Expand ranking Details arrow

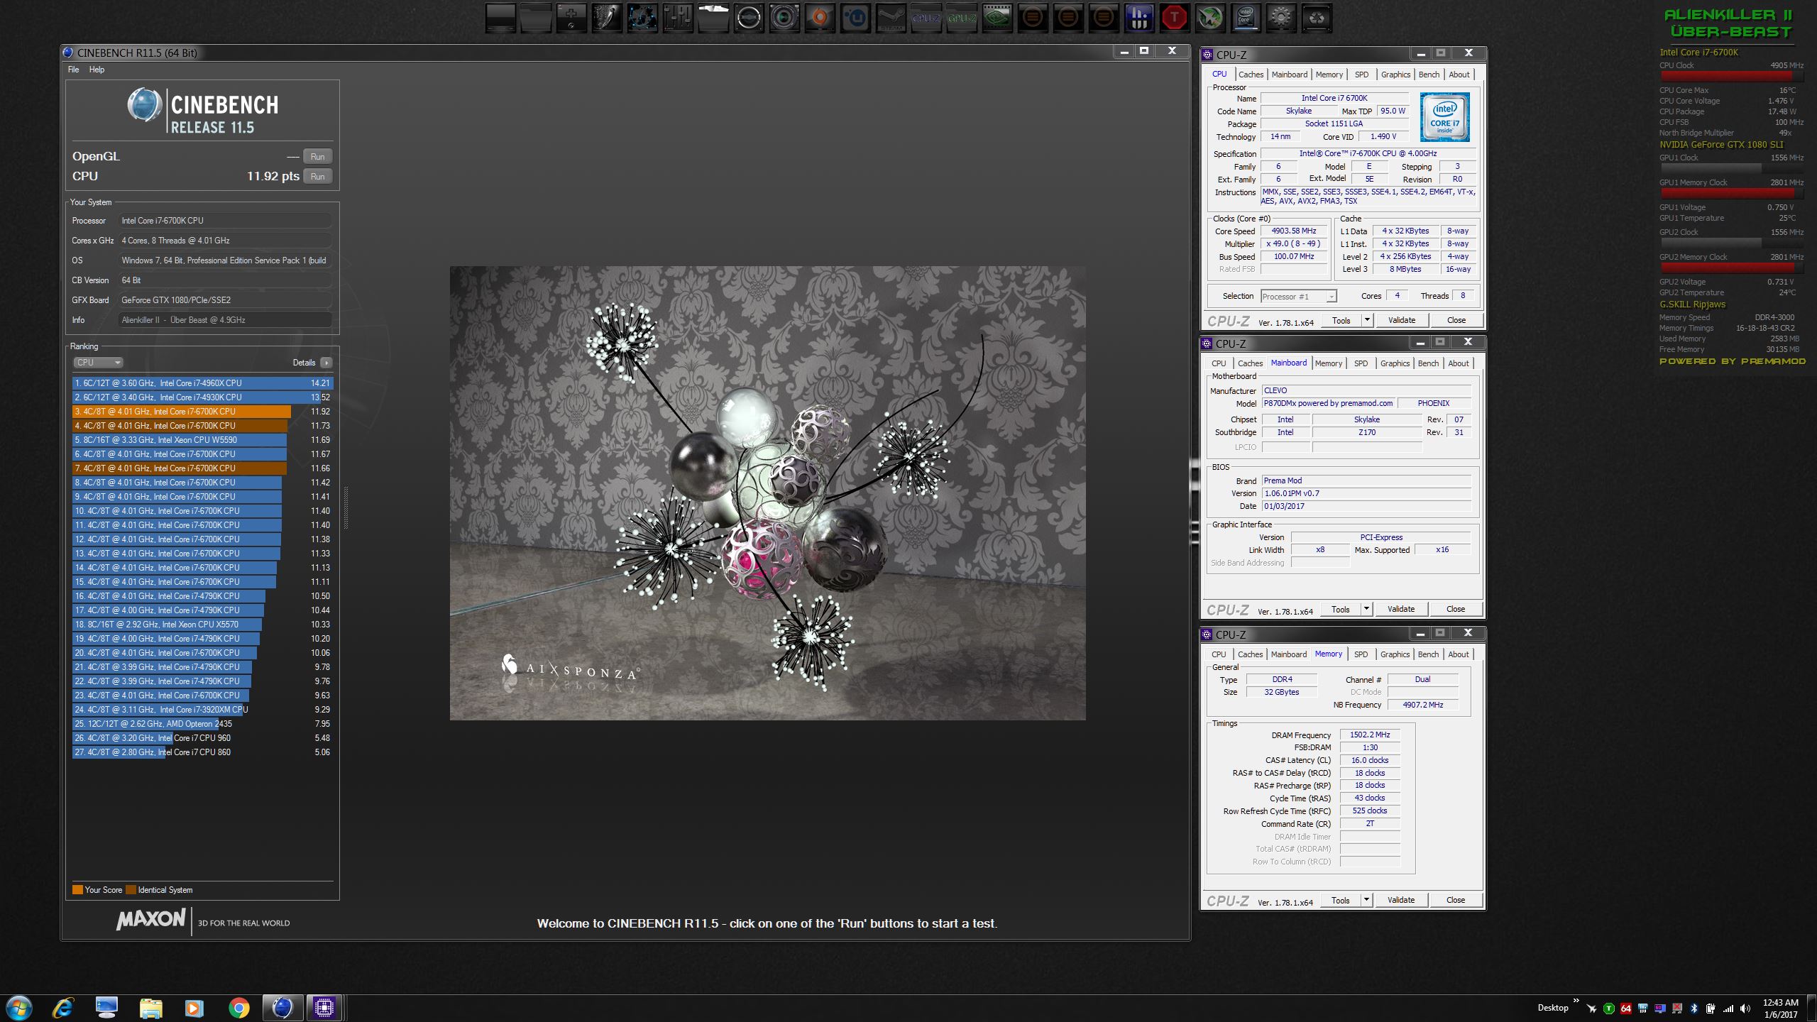326,363
